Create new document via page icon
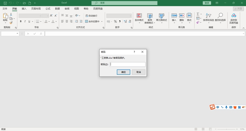Image resolution: width=246 pixels, height=131 pixels. [30, 3]
